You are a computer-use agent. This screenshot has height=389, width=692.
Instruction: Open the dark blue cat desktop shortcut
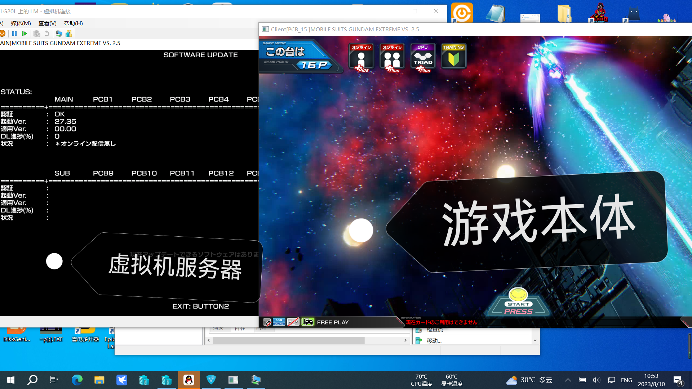pyautogui.click(x=633, y=14)
